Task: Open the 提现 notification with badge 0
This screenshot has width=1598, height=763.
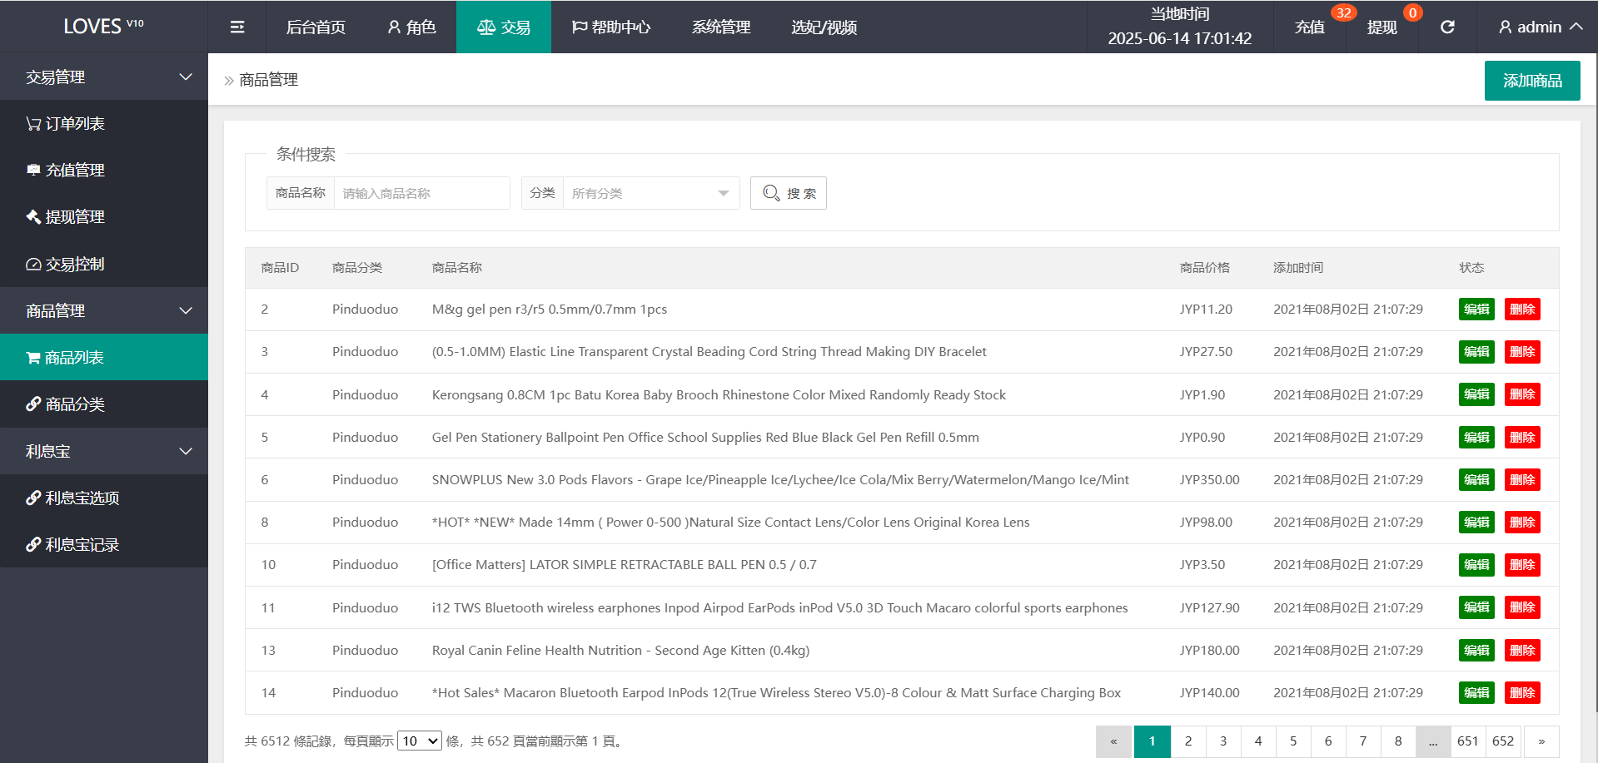Action: tap(1382, 27)
